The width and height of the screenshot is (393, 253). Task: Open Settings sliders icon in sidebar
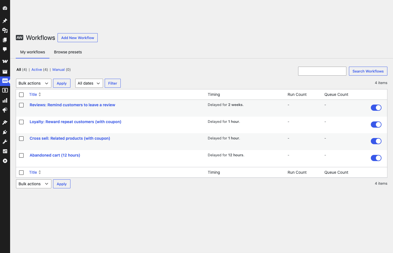tap(5, 151)
